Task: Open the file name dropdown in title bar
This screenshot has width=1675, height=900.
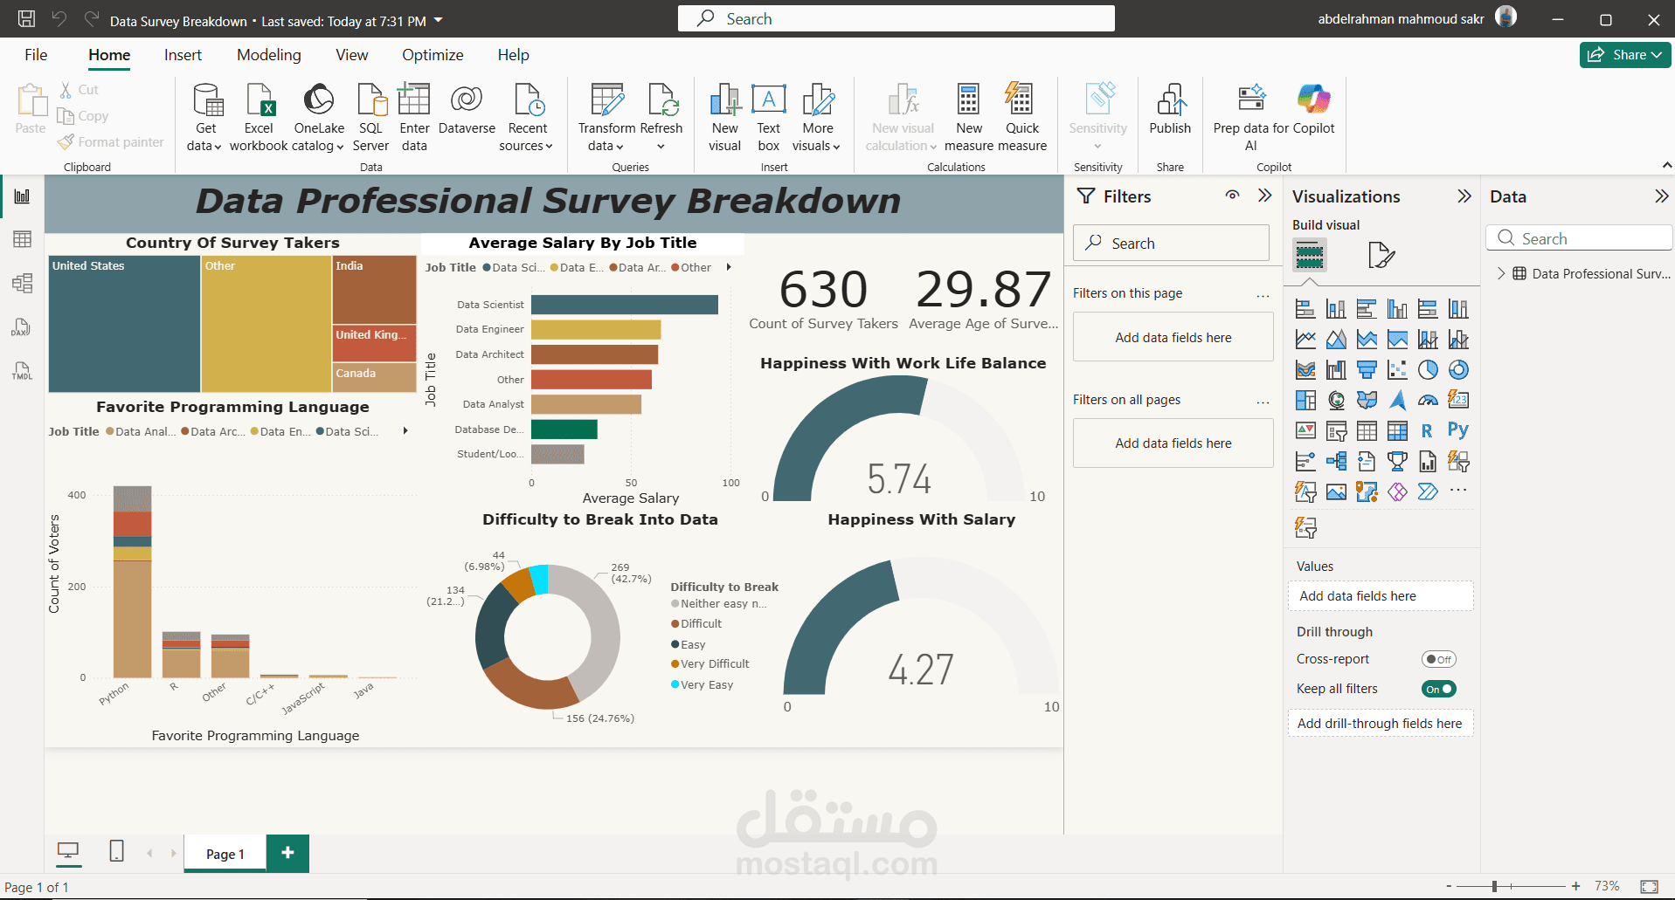Action: point(439,20)
